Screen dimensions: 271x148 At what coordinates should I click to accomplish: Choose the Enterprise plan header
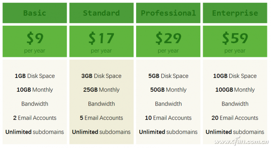(x=235, y=13)
